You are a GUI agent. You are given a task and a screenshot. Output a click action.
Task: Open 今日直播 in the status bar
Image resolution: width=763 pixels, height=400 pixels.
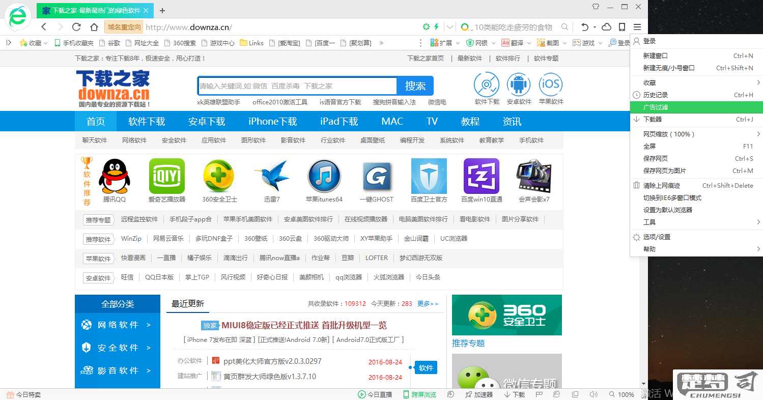(x=375, y=394)
